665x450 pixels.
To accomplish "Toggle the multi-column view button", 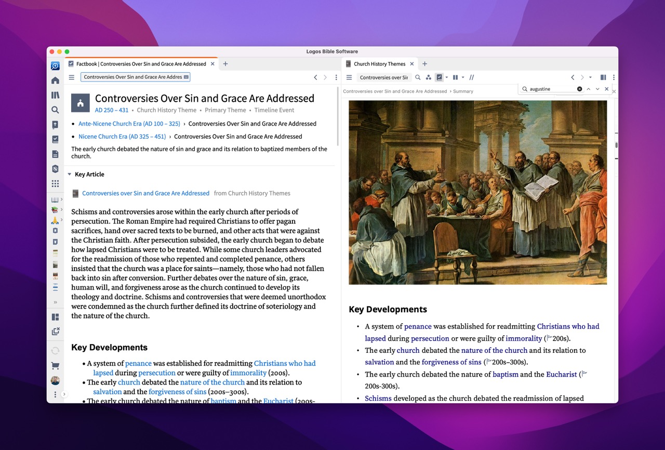I will coord(455,77).
